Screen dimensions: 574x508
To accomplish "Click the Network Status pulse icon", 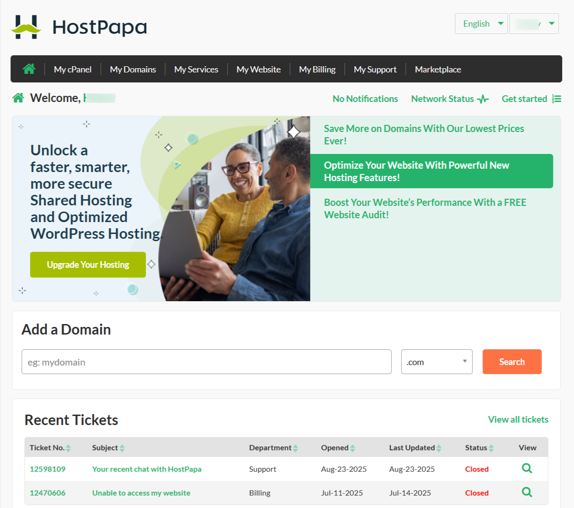I will [483, 99].
